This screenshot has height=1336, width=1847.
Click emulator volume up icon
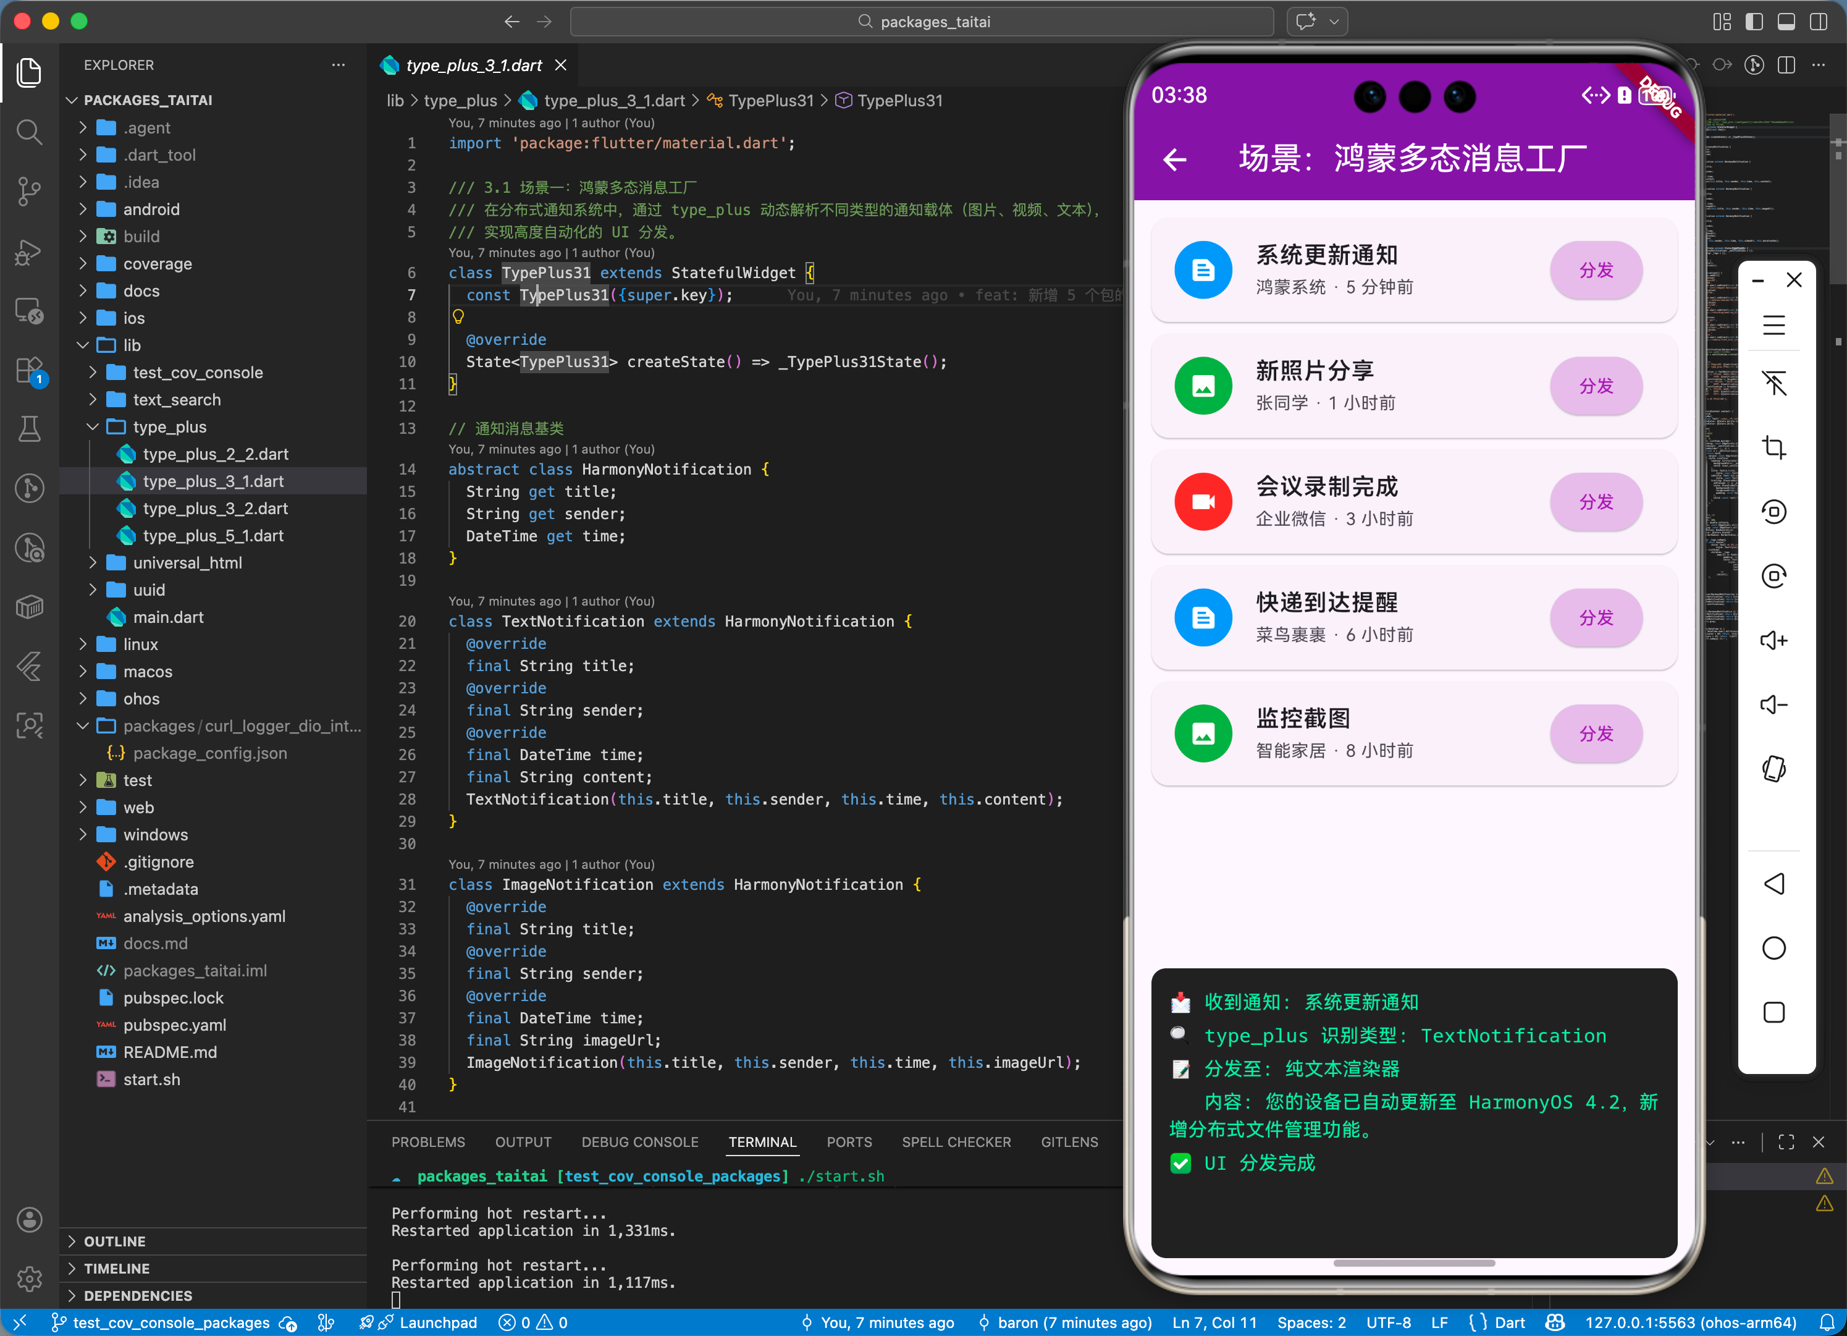click(x=1773, y=640)
